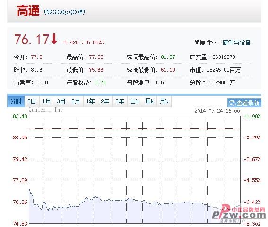The height and width of the screenshot is (227, 268).
Task: Select the 6月 chart range tab
Action: pyautogui.click(x=76, y=102)
